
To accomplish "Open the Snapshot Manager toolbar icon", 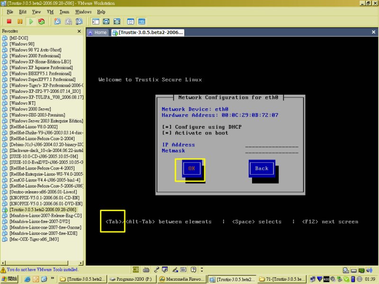I will point(79,21).
